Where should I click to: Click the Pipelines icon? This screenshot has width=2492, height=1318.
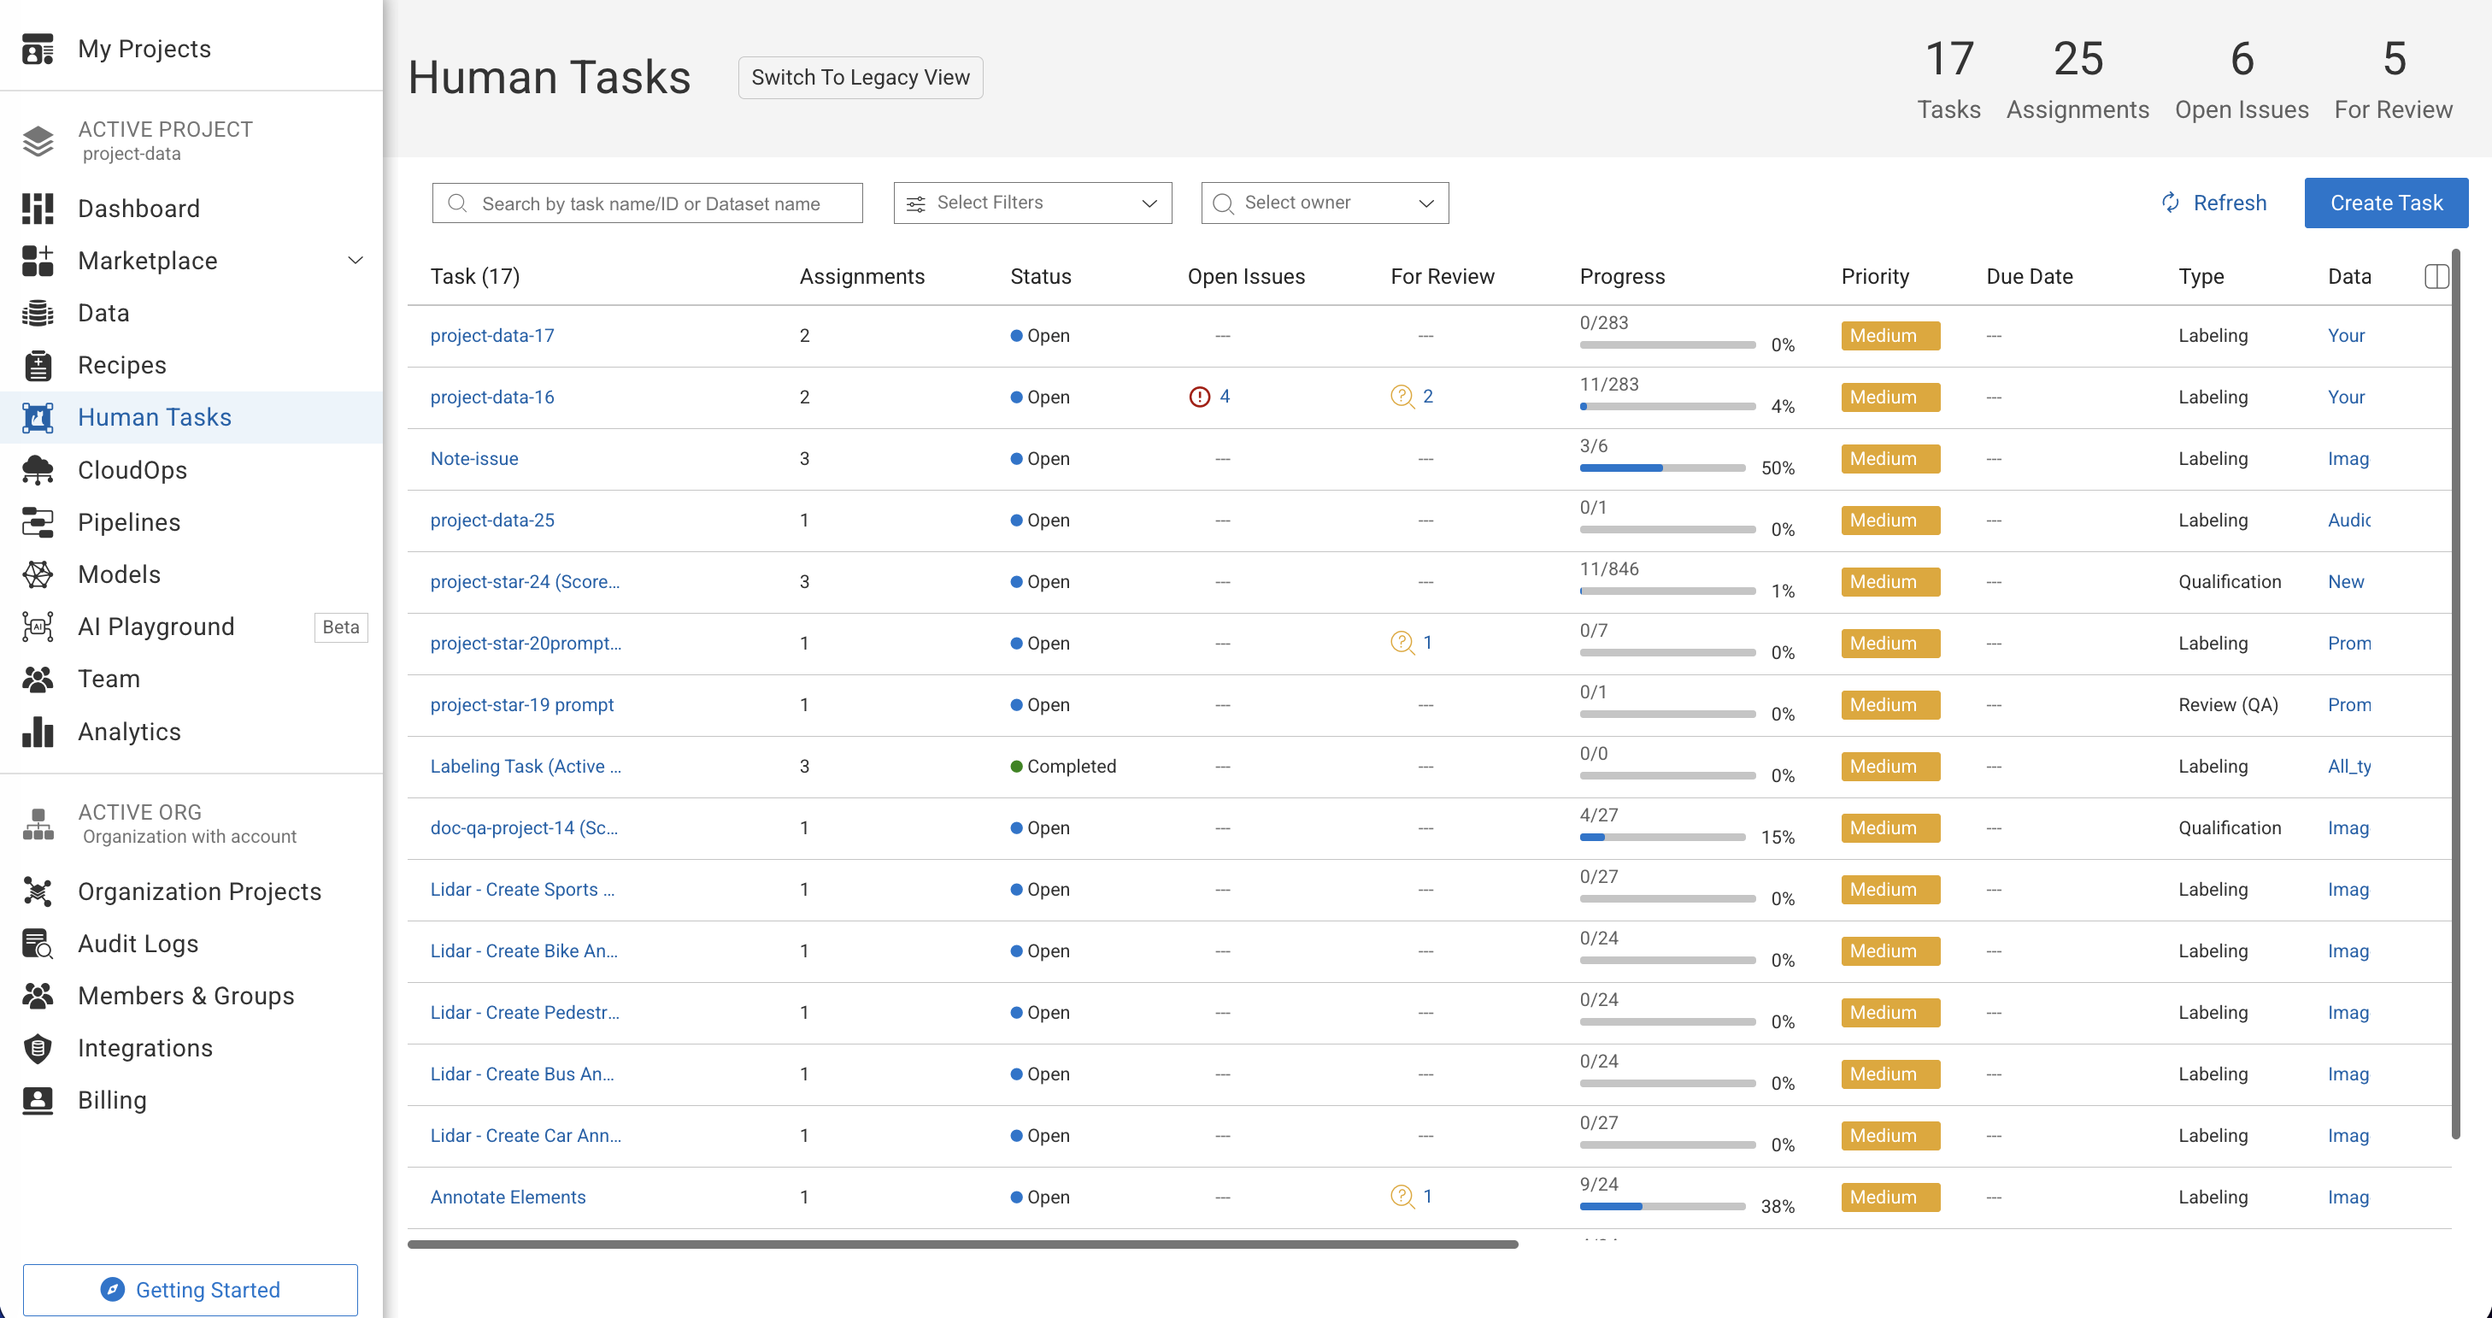(38, 522)
